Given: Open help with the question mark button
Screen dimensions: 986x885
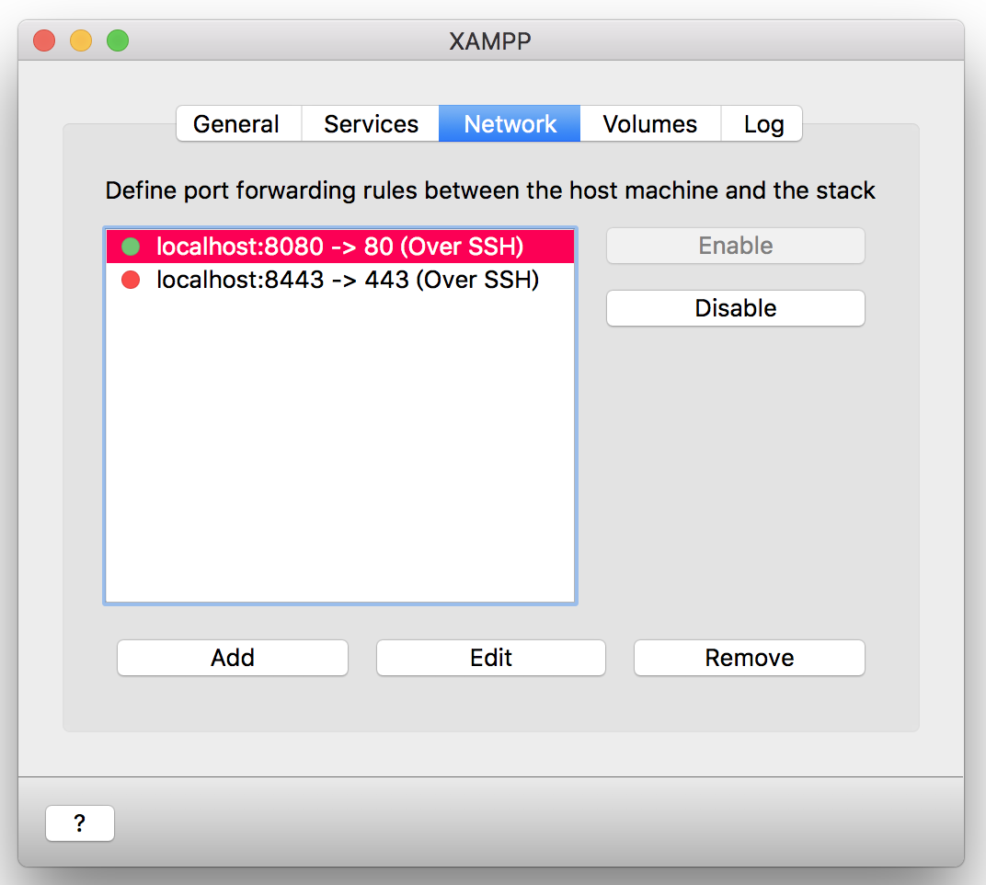Looking at the screenshot, I should click(x=80, y=822).
